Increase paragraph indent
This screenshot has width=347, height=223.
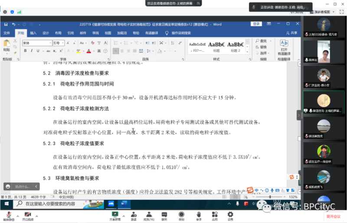(154, 43)
